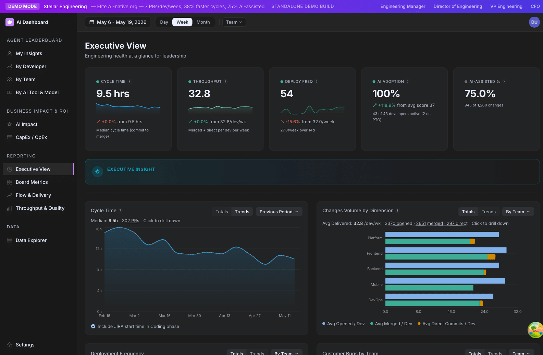Click the Platform blue opened bar
The height and width of the screenshot is (355, 543).
pos(442,234)
